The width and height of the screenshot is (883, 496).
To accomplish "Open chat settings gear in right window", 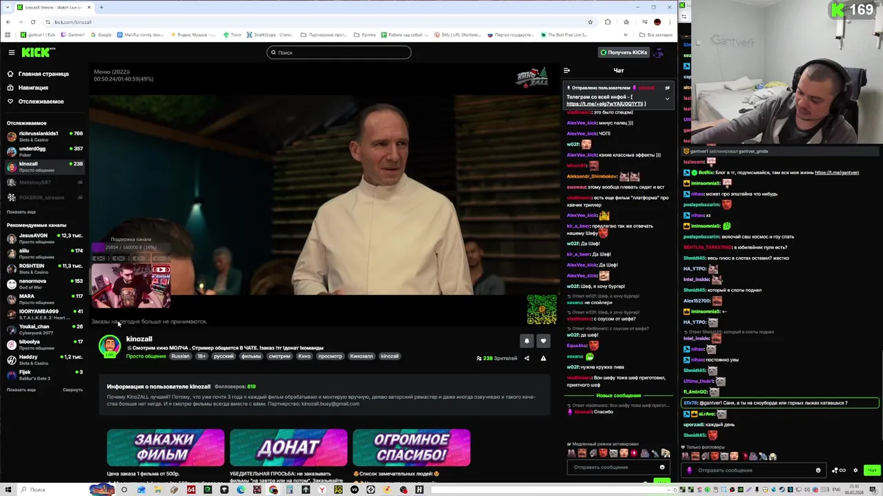I will coord(855,471).
